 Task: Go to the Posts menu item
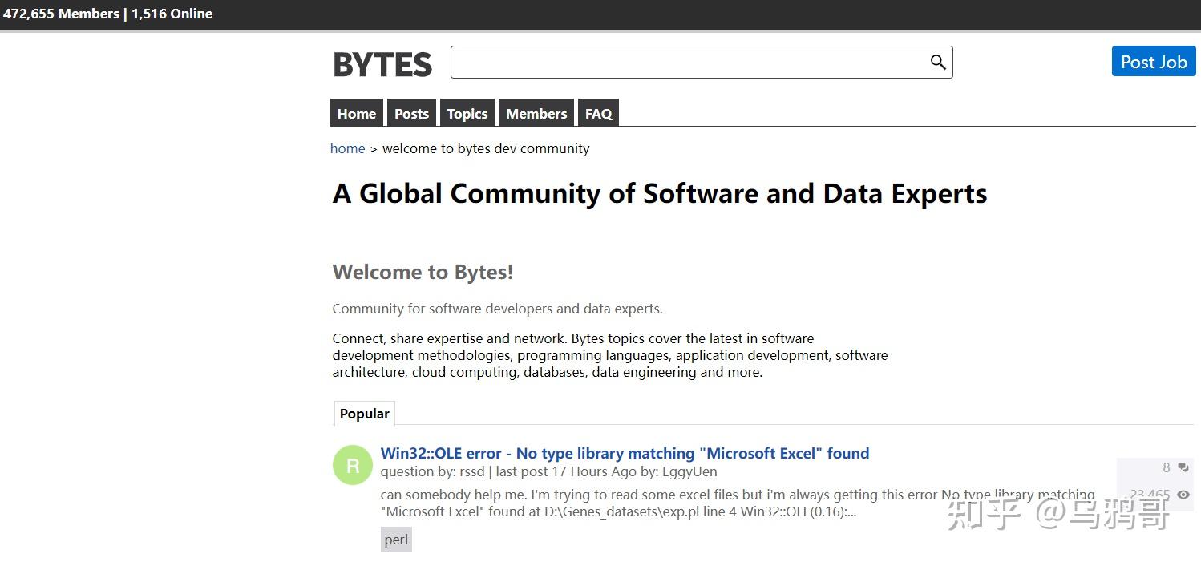coord(411,114)
